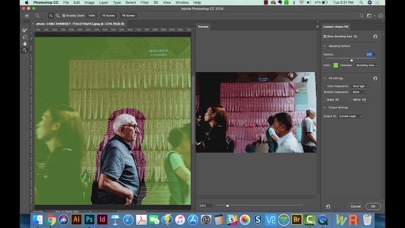
Task: Click reset all settings icon beside Cancel
Action: tap(328, 206)
